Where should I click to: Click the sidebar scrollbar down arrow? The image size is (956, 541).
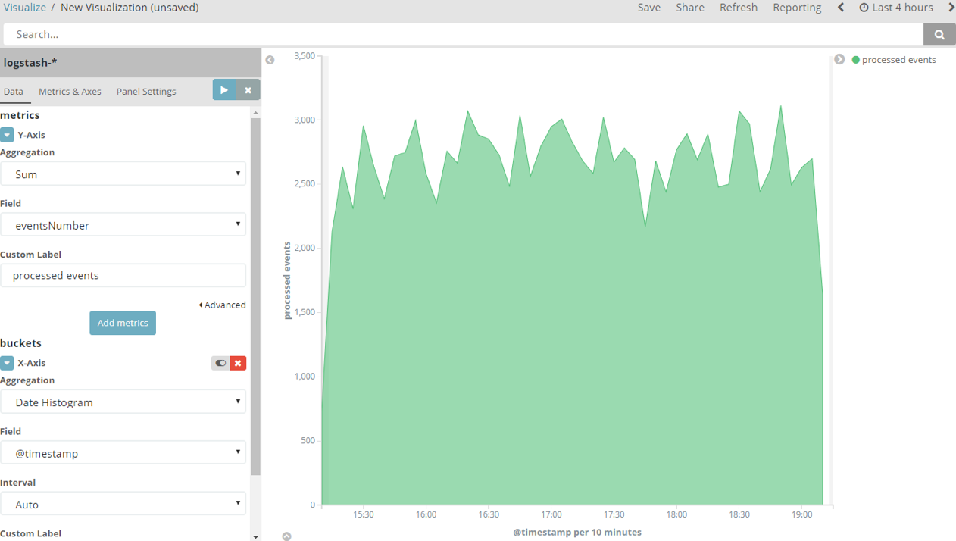tap(256, 536)
